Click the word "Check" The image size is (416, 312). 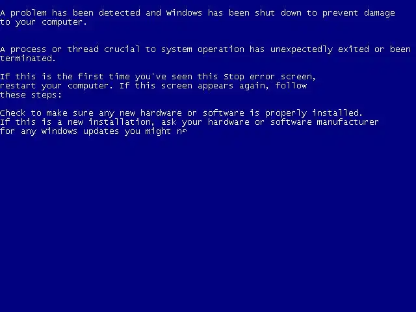click(12, 112)
